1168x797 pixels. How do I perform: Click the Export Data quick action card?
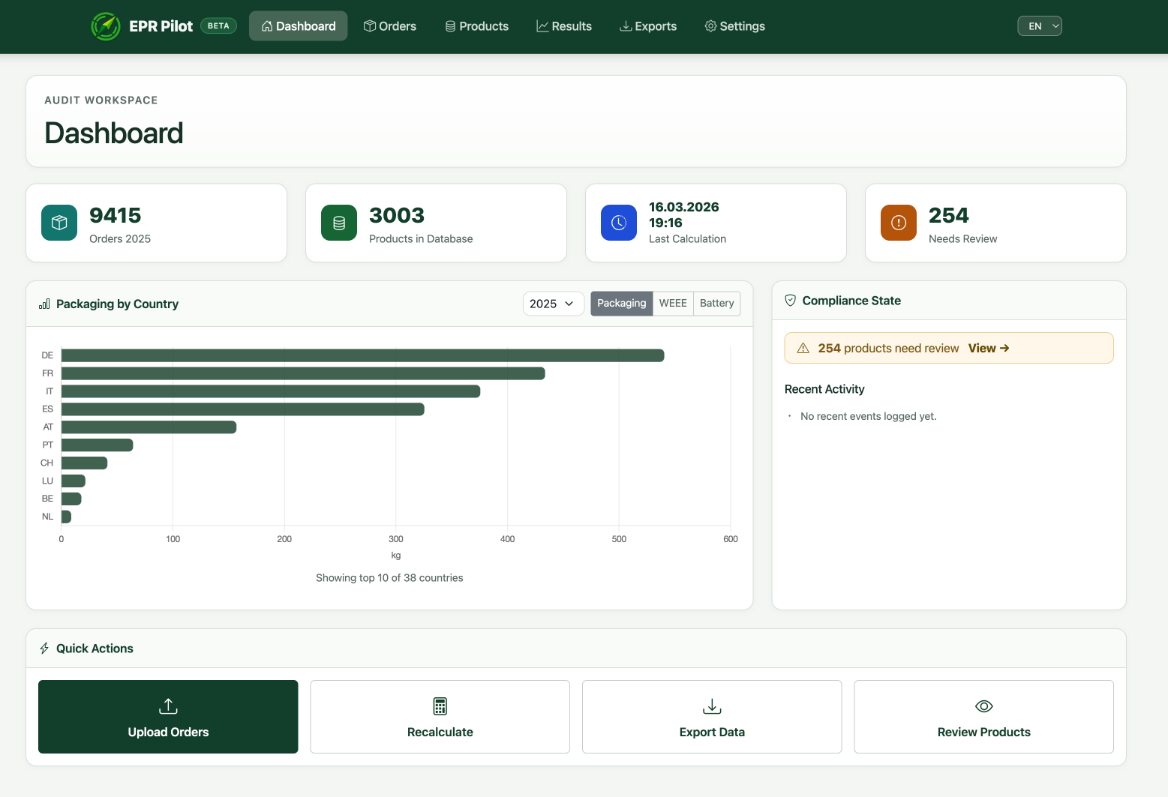711,717
